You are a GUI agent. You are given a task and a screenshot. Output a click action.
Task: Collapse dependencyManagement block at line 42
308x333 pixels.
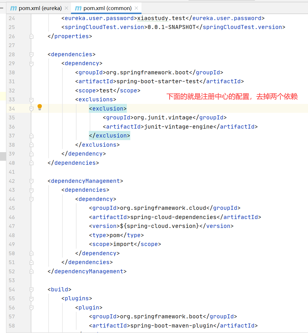31,181
